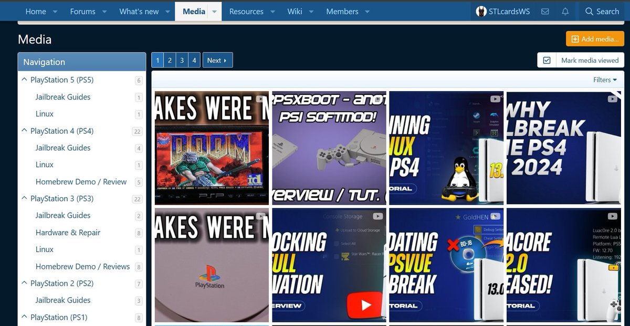Screen dimensions: 630x326
Task: Click the STLcardsWS user avatar
Action: (481, 12)
